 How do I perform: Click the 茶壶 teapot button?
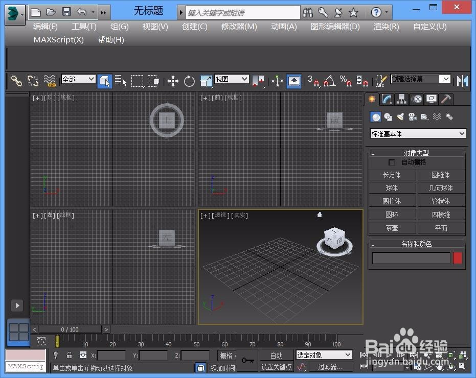(x=392, y=228)
